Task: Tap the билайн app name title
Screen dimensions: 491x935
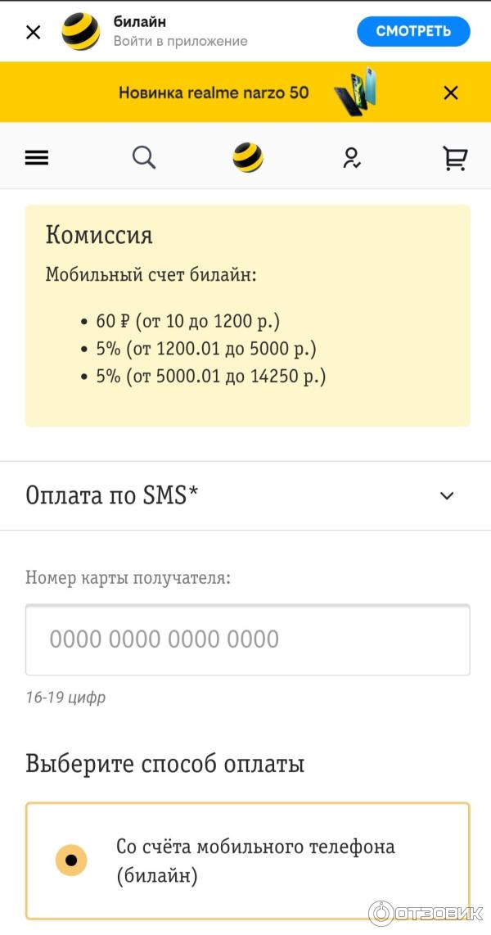Action: [x=139, y=22]
